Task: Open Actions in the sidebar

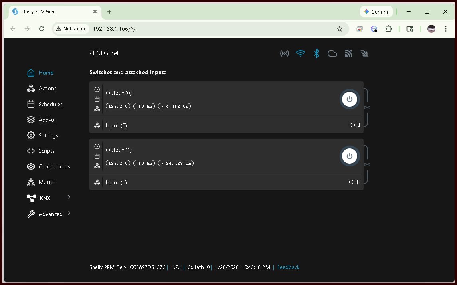Action: coord(42,88)
